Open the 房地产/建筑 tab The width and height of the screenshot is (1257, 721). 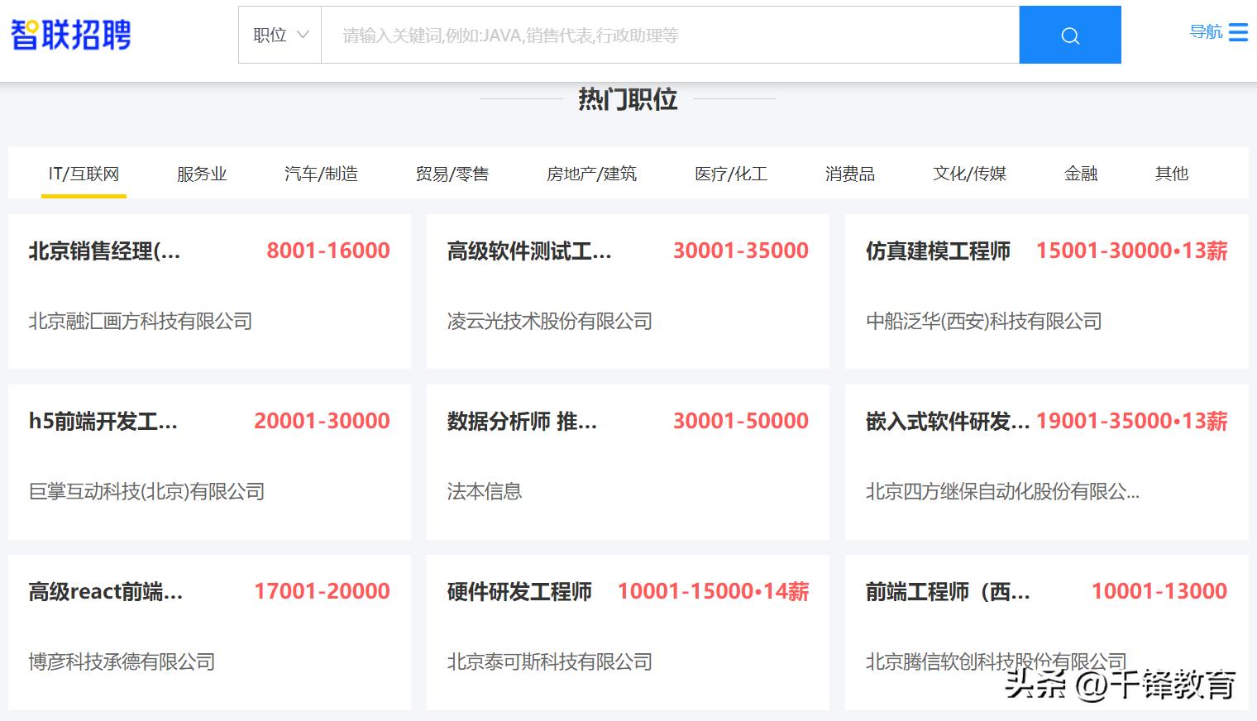[x=592, y=174]
